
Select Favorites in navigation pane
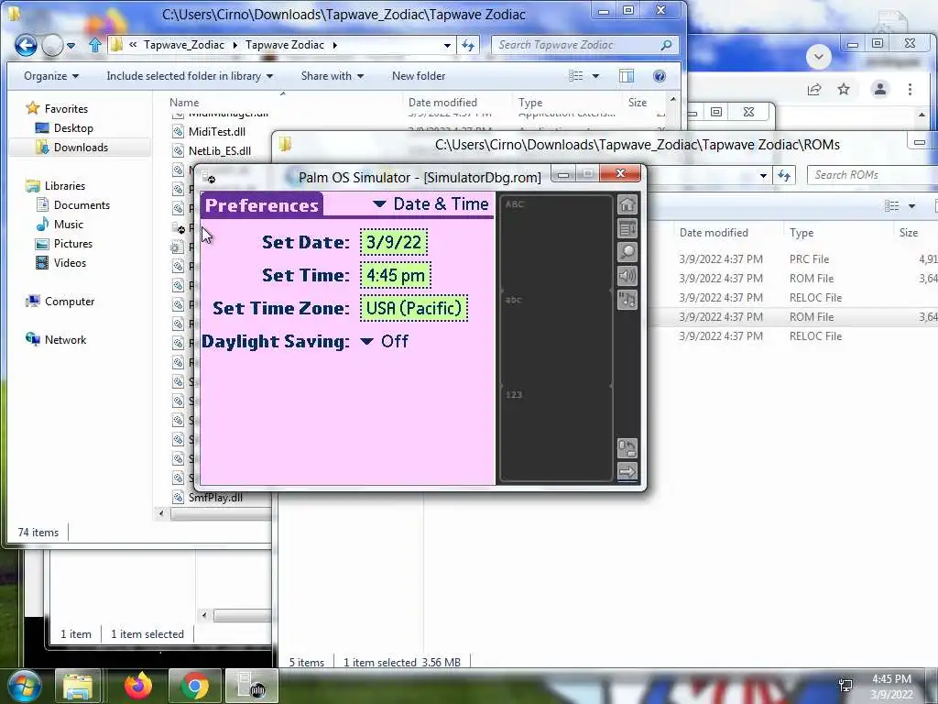click(x=66, y=109)
